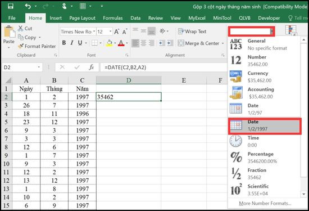Image resolution: width=309 pixels, height=211 pixels.
Task: Click the Redo arrow icon
Action: coord(46,6)
